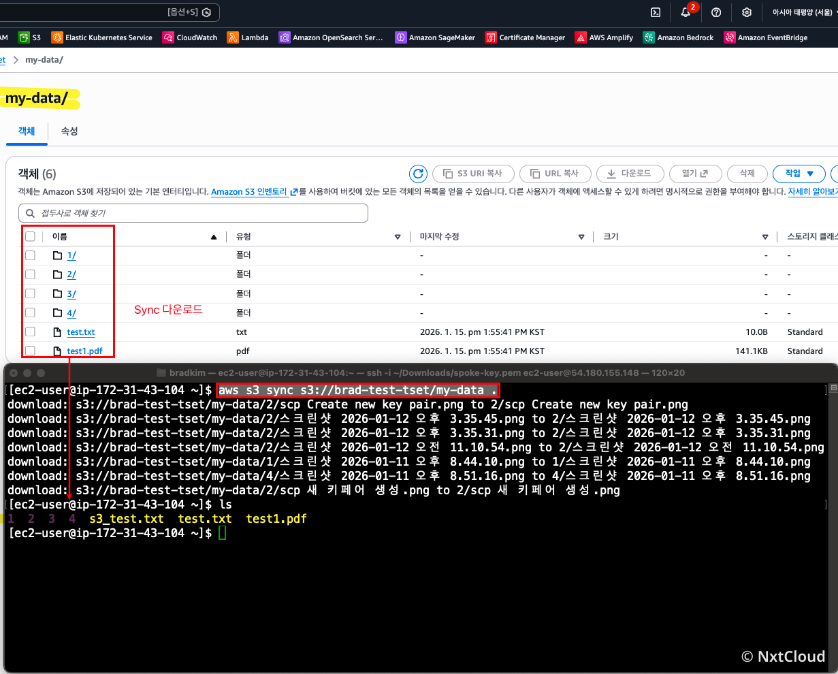
Task: Click the terminal window title bar
Action: pyautogui.click(x=421, y=372)
